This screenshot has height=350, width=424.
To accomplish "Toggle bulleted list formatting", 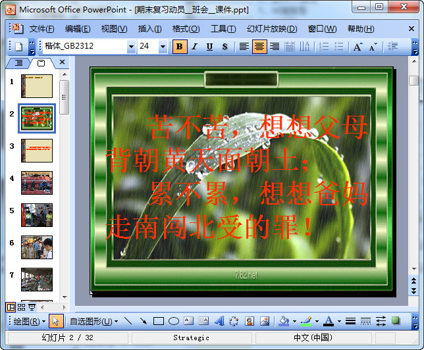I will 339,47.
